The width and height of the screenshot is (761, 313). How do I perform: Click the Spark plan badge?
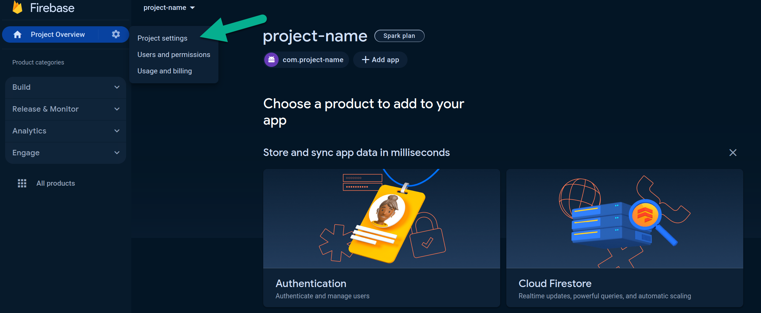[399, 36]
